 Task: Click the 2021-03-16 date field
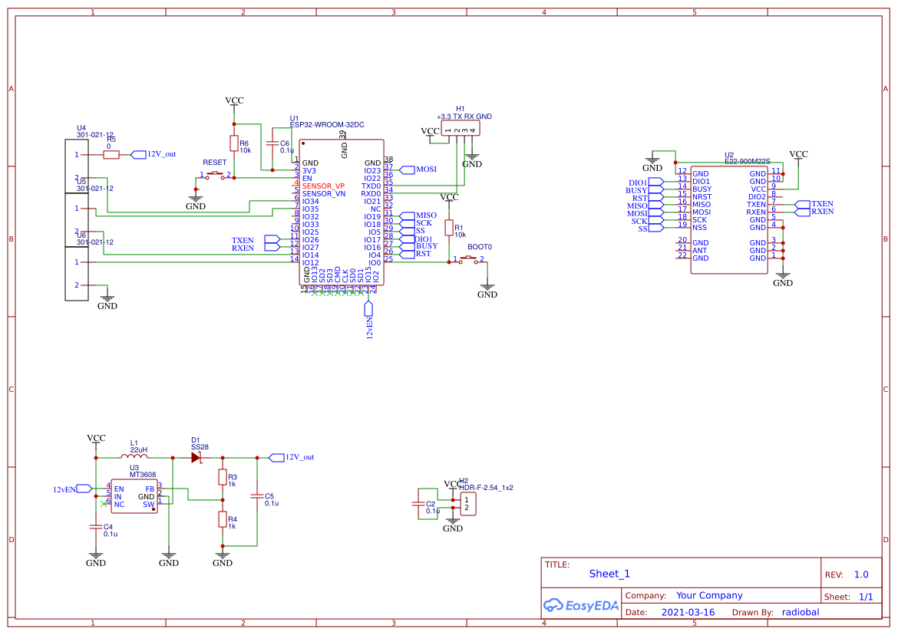[x=688, y=612]
